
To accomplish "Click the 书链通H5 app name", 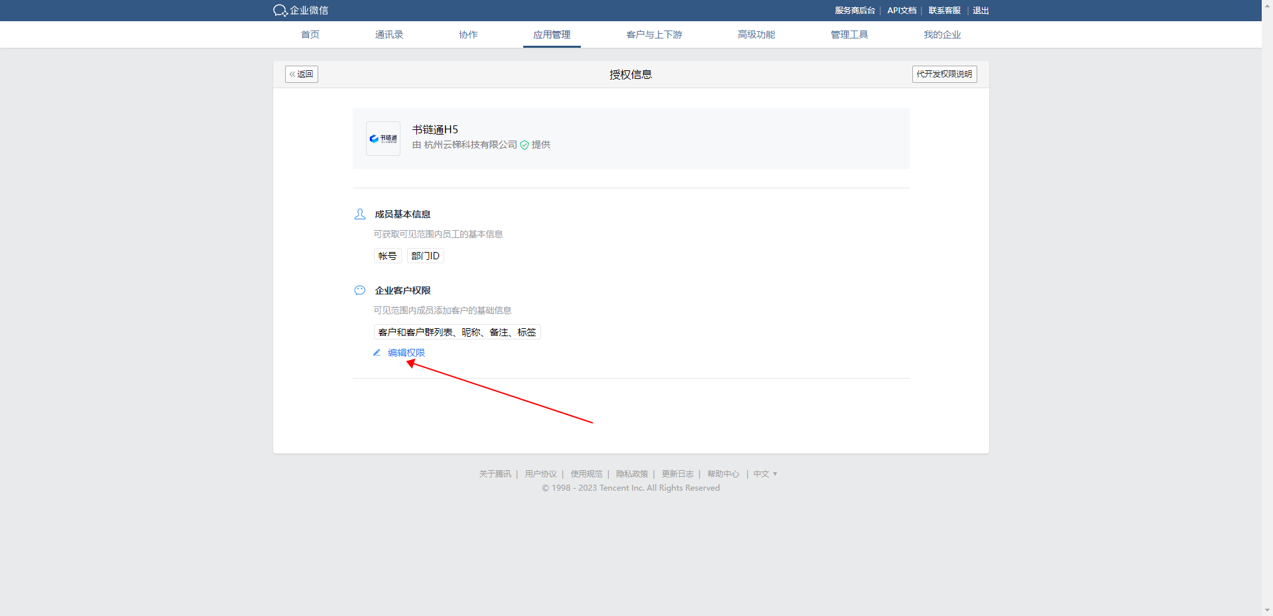I will (x=435, y=129).
